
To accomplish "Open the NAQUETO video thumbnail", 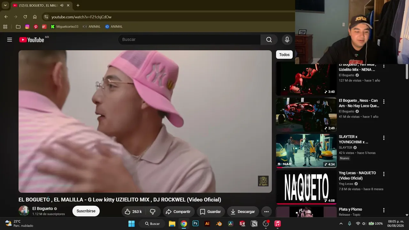I will pos(306,187).
